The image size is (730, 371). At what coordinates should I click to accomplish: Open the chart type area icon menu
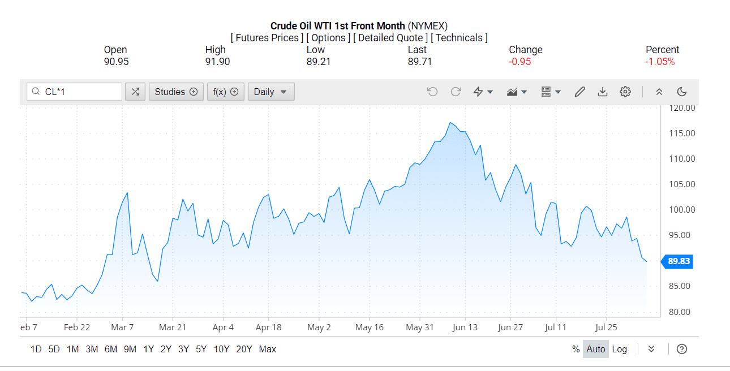[x=517, y=92]
